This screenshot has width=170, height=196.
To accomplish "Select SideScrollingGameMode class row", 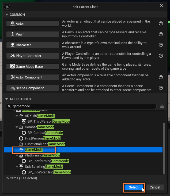I will click(44, 166).
